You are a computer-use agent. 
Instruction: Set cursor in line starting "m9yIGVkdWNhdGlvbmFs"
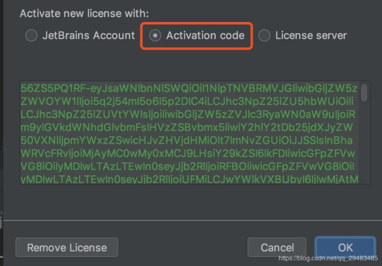point(189,128)
